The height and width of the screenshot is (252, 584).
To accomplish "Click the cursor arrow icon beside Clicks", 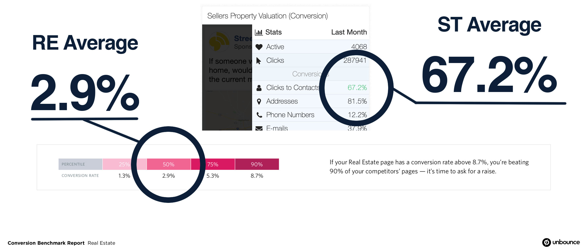I will tap(258, 61).
